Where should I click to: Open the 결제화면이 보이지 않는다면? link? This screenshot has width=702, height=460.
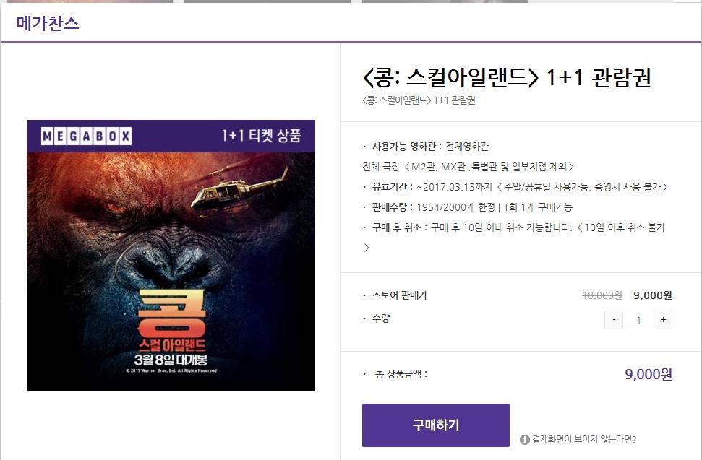click(584, 440)
